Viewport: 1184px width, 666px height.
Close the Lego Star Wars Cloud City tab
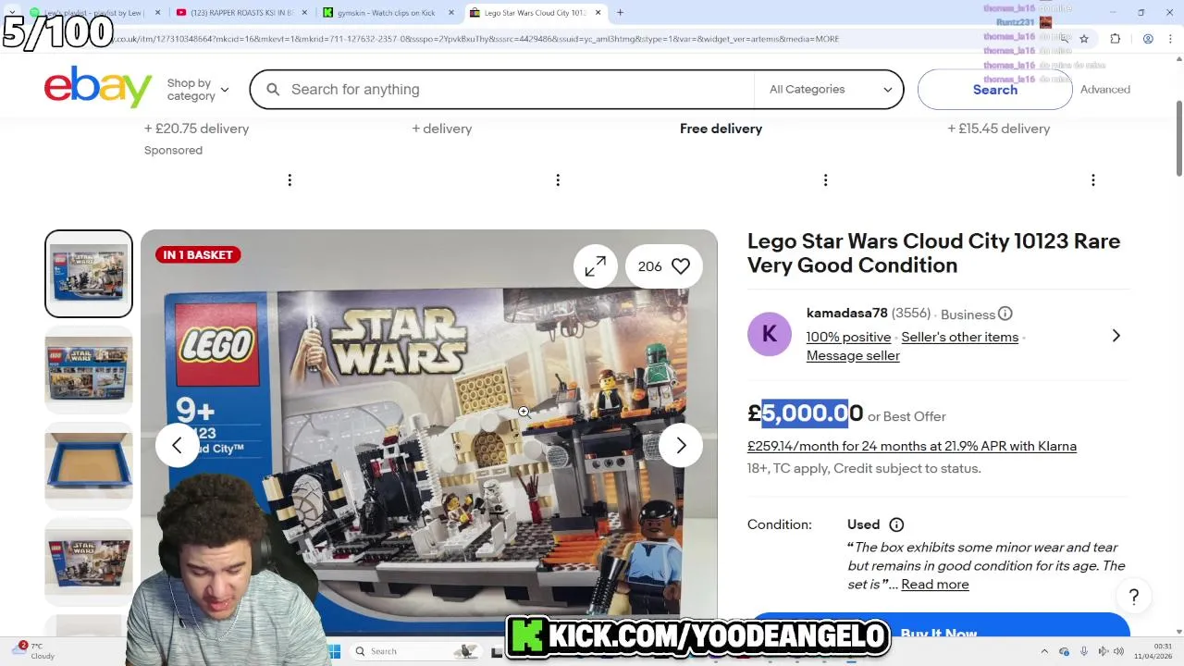[x=598, y=13]
